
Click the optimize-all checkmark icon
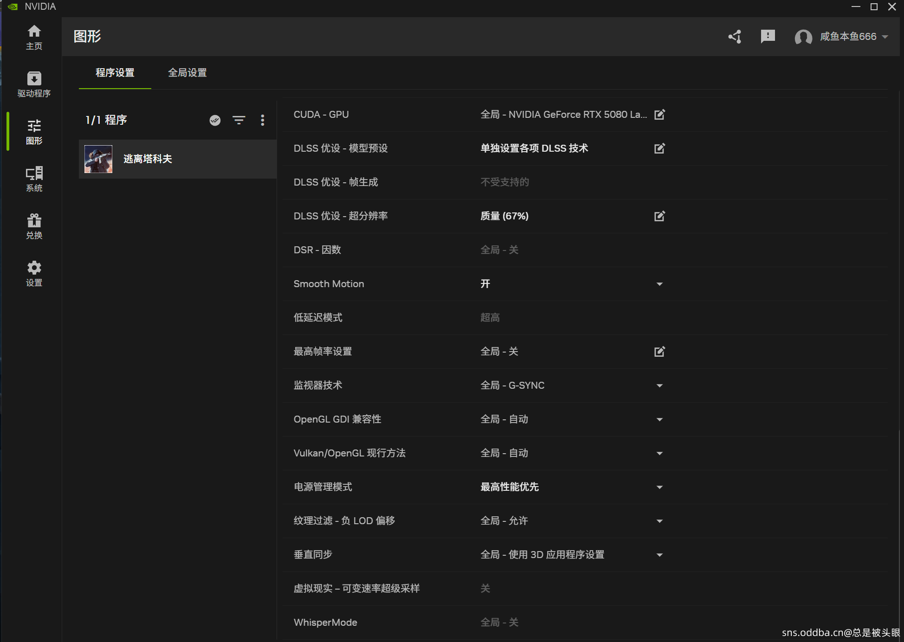point(215,121)
